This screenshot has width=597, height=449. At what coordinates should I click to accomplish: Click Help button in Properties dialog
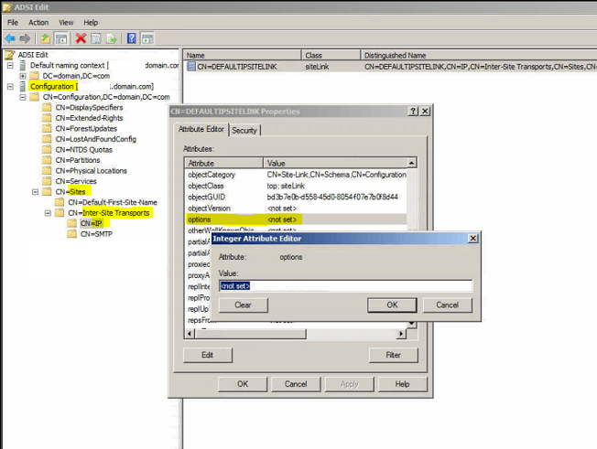click(x=403, y=384)
